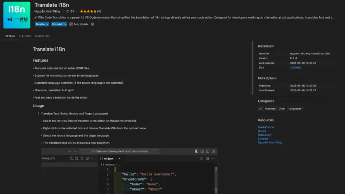Click the Translate i18n extension logo

point(17,15)
